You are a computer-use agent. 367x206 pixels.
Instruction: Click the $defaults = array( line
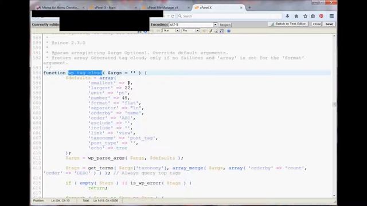click(91, 78)
